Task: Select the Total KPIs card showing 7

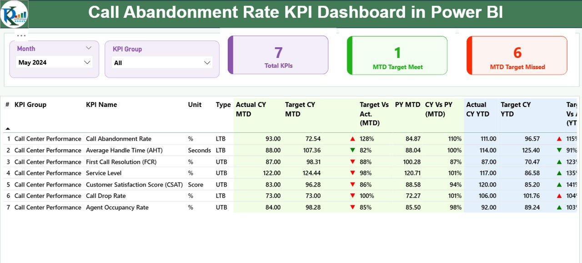Action: coord(278,55)
